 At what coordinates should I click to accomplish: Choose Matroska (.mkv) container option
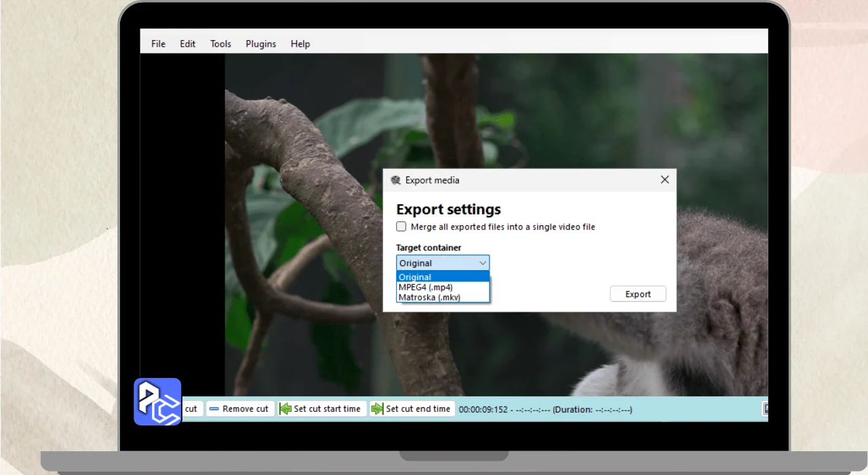click(x=443, y=297)
